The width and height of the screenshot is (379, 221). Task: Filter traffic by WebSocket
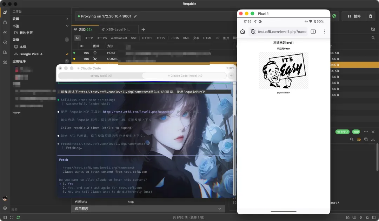coord(119,38)
